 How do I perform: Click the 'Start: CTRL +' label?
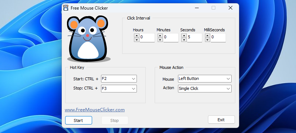click(86, 79)
